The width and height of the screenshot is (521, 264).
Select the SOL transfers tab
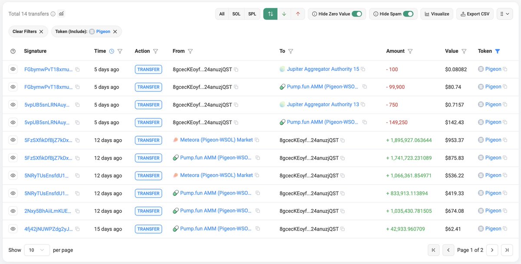(236, 14)
